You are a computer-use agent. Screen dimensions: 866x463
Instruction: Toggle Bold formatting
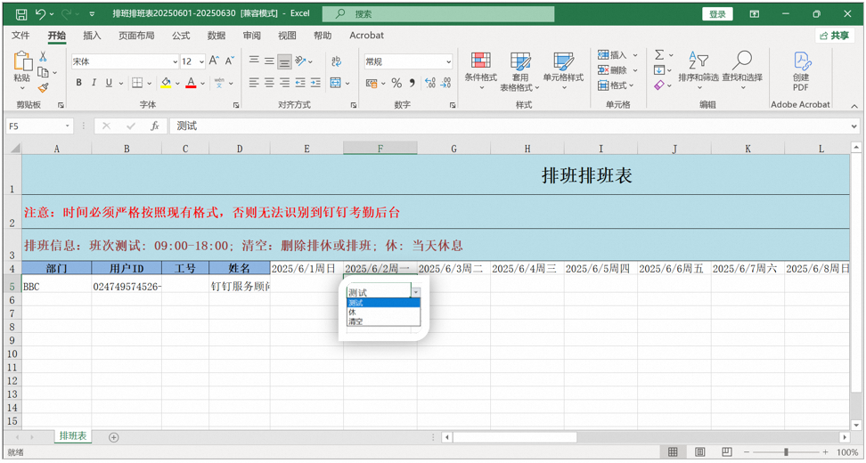[x=79, y=83]
